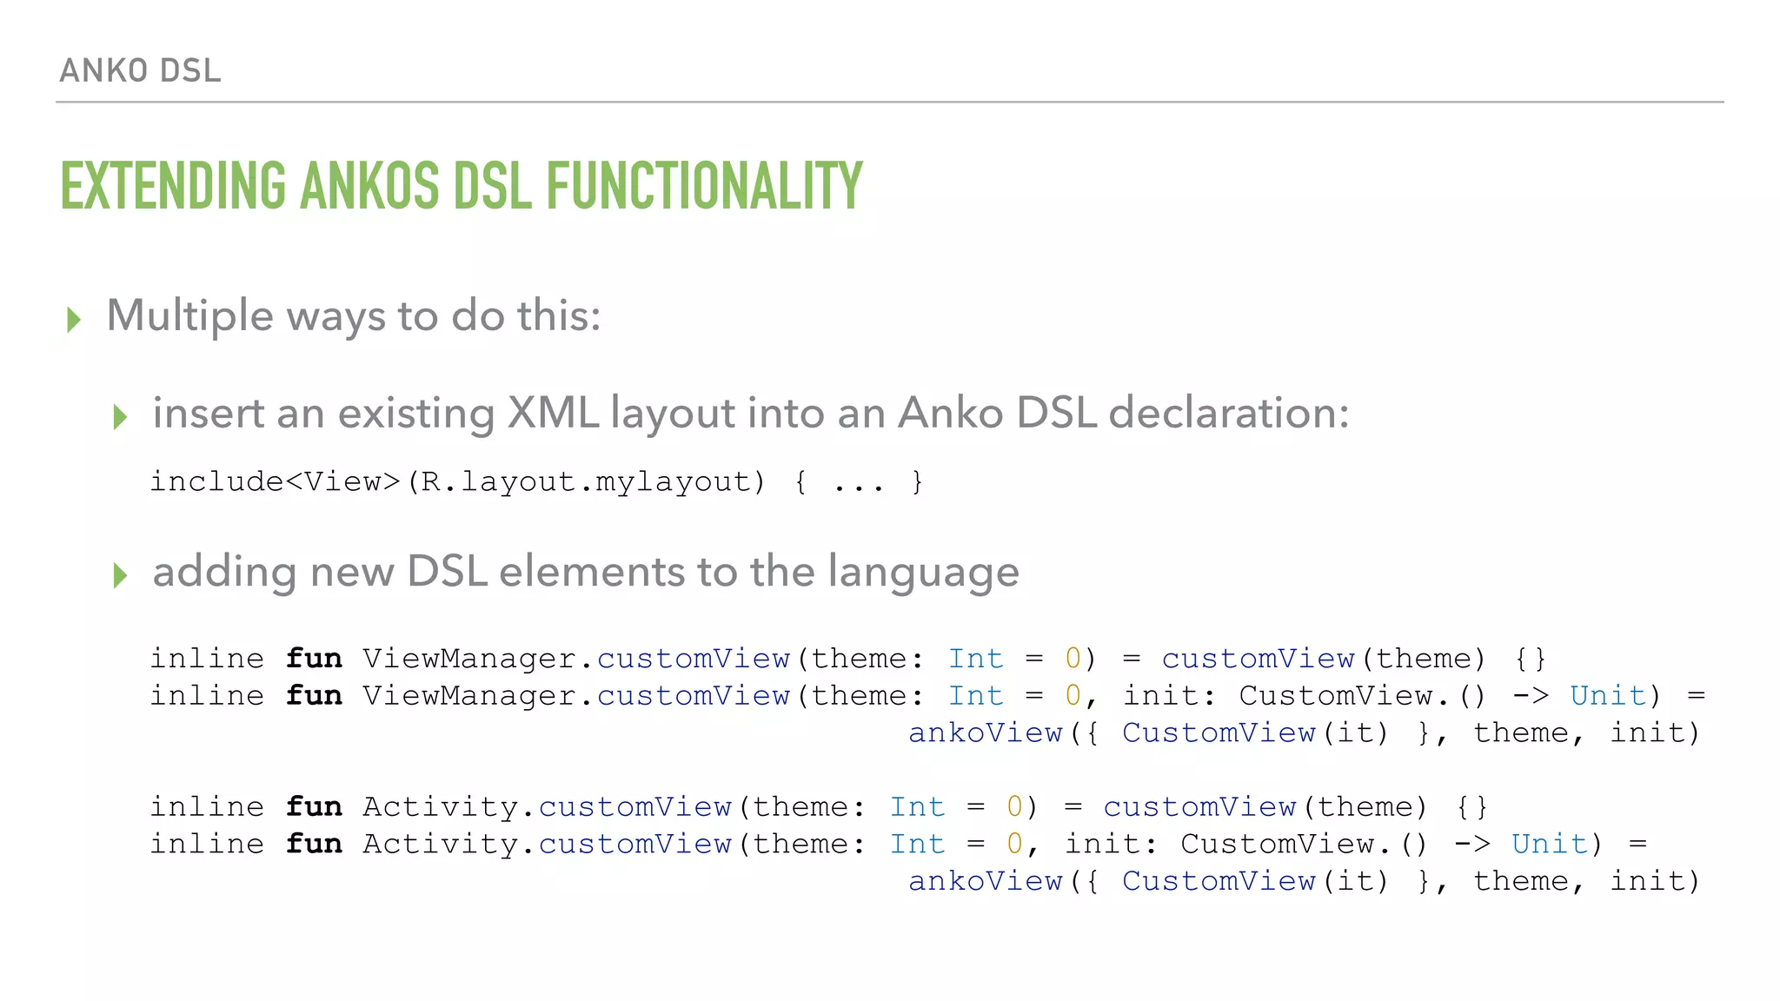This screenshot has width=1780, height=1001.
Task: Click the 'Multiple ways to do this:' text
Action: (353, 315)
